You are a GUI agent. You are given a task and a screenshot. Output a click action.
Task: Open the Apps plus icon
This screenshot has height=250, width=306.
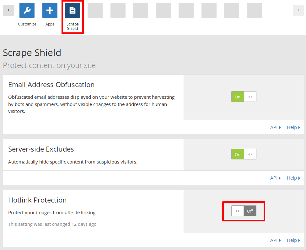(x=50, y=10)
